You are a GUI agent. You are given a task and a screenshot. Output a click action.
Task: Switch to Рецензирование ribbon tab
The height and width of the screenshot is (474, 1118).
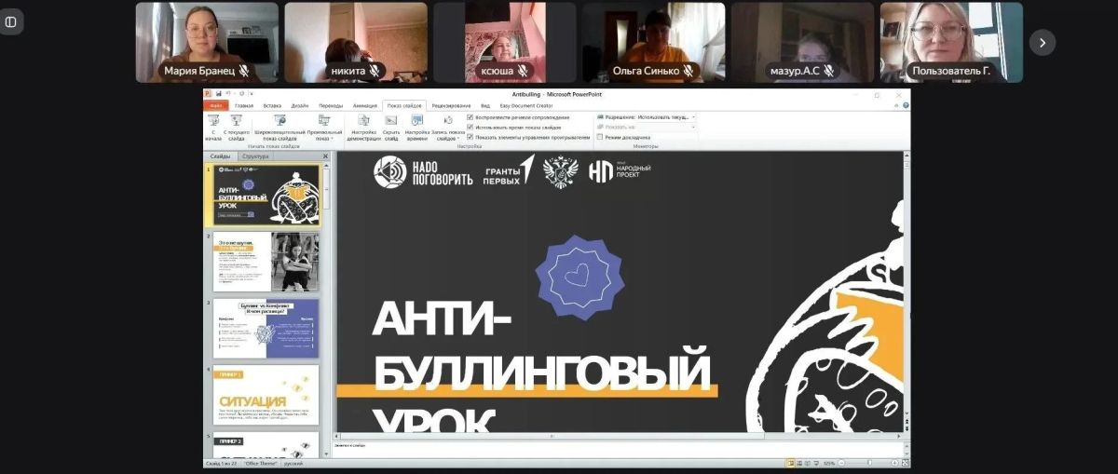tap(451, 105)
